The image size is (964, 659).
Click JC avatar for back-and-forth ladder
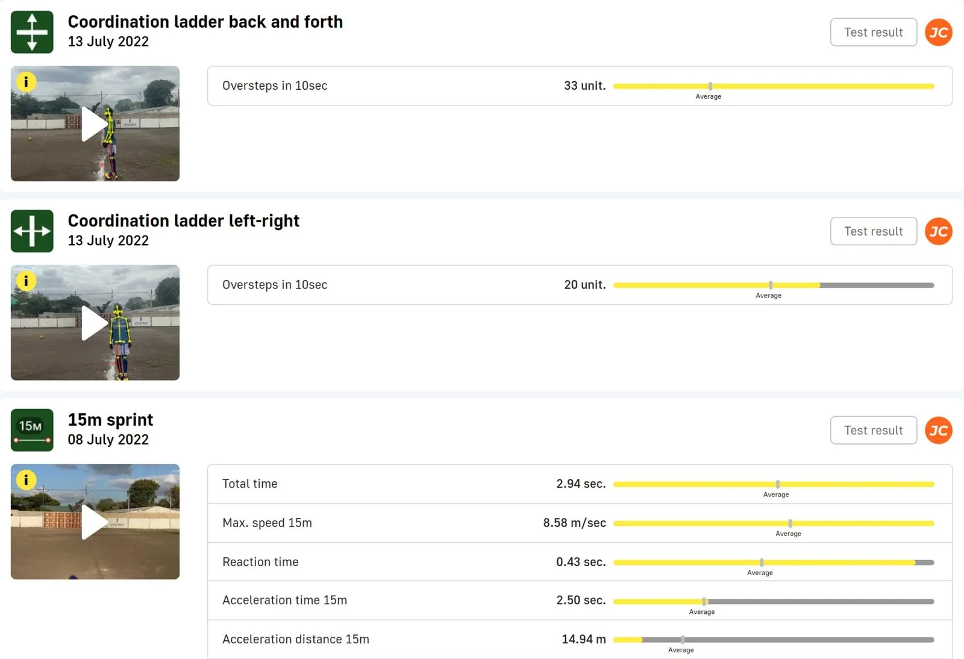(x=938, y=32)
